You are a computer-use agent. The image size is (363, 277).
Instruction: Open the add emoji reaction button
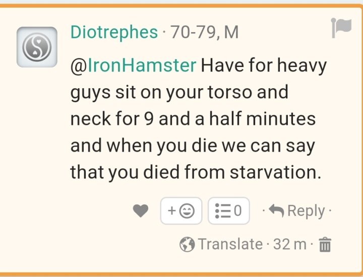pos(181,211)
